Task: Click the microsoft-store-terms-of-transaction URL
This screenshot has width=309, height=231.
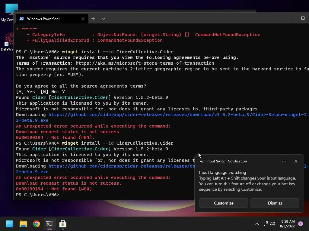Action: click(x=145, y=63)
